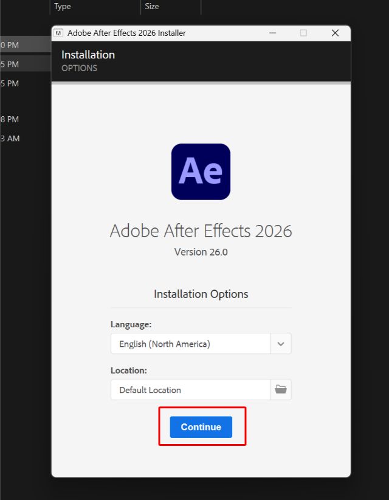Image resolution: width=389 pixels, height=500 pixels.
Task: Maximize the installer window
Action: [303, 33]
